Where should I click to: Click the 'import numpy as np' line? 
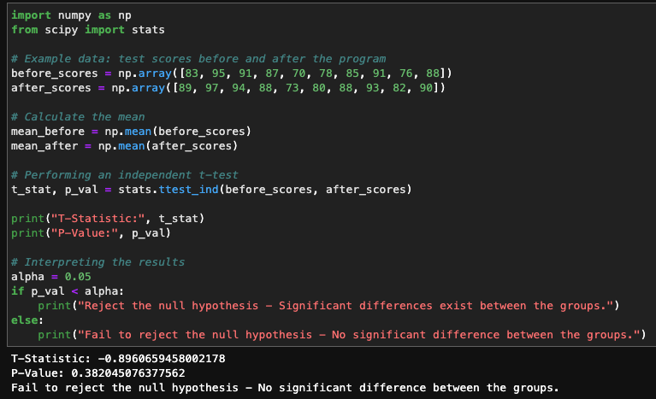pos(71,15)
